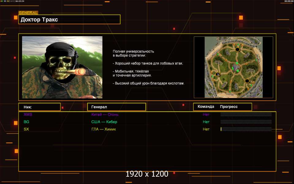Image resolution: width=294 pixels, height=184 pixels.
Task: Click the start position 3 marker on the minimap
Action: click(x=218, y=75)
